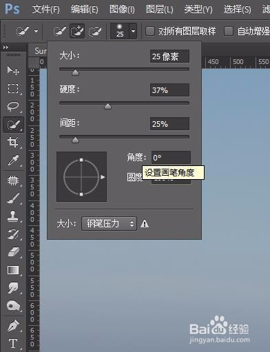Click the 间距 spacing slider handle

[75, 140]
